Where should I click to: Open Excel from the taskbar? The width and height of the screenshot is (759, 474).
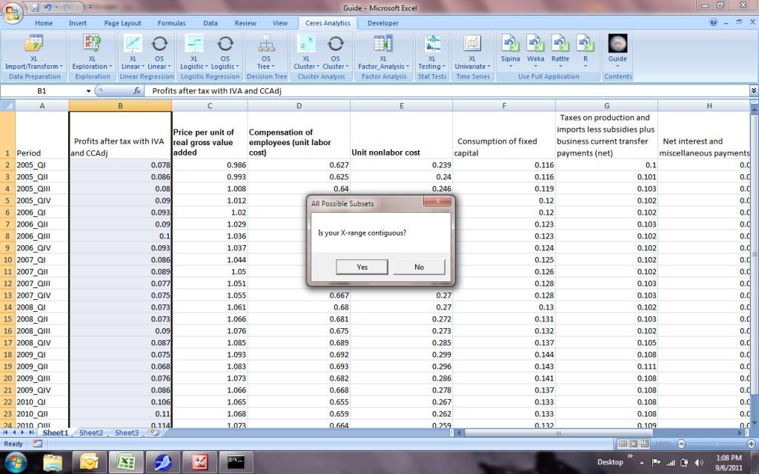click(126, 462)
